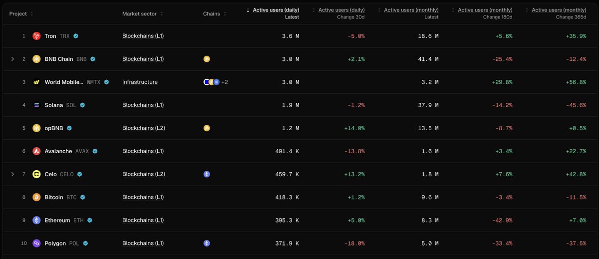Click the verified badge next to TRX
The image size is (599, 259).
[x=76, y=36]
